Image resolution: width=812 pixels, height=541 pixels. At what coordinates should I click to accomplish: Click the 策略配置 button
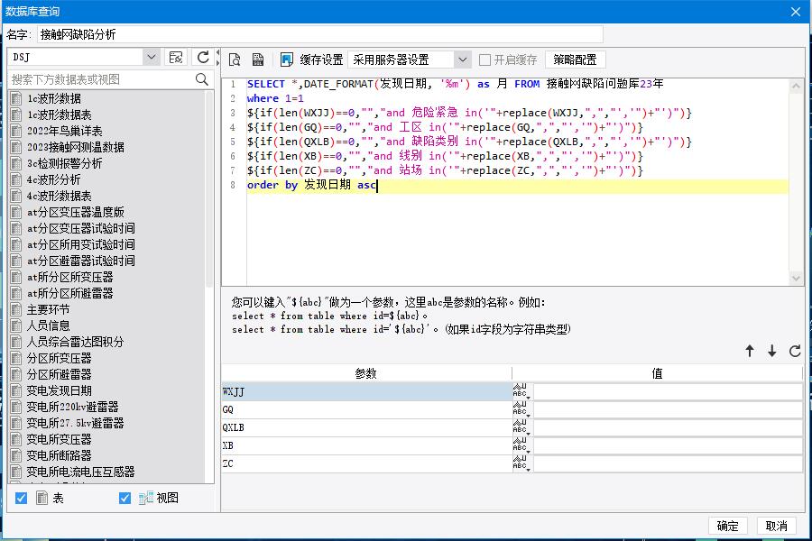click(x=575, y=60)
